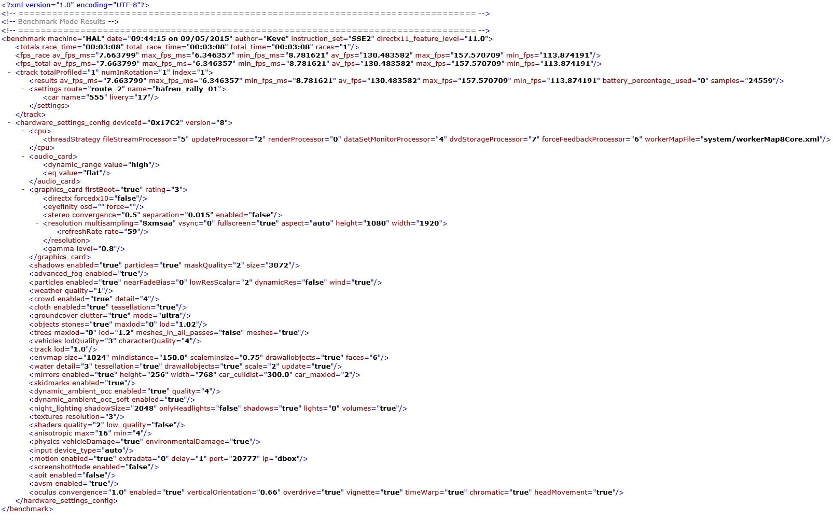Click the xml version declaration line
833x520 pixels.
tap(75, 5)
